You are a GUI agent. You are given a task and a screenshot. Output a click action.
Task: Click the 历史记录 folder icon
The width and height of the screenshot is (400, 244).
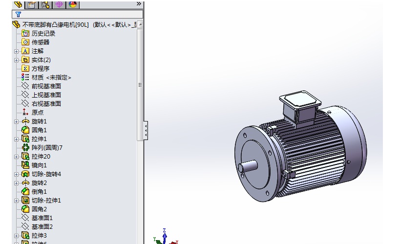pos(25,33)
